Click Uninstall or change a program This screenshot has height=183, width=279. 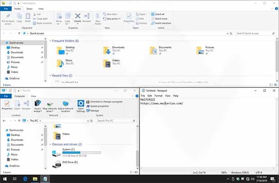click(x=104, y=102)
